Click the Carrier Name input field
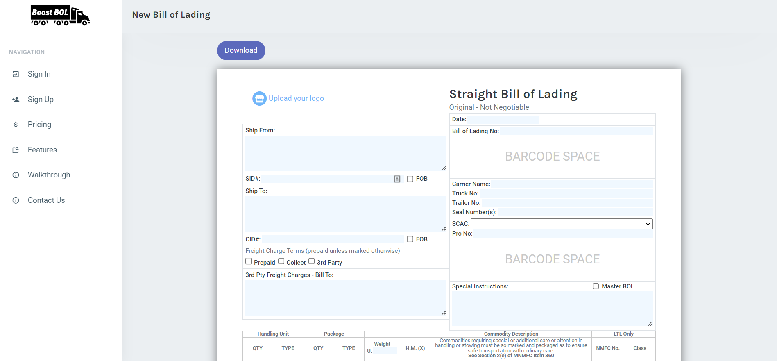 [572, 184]
